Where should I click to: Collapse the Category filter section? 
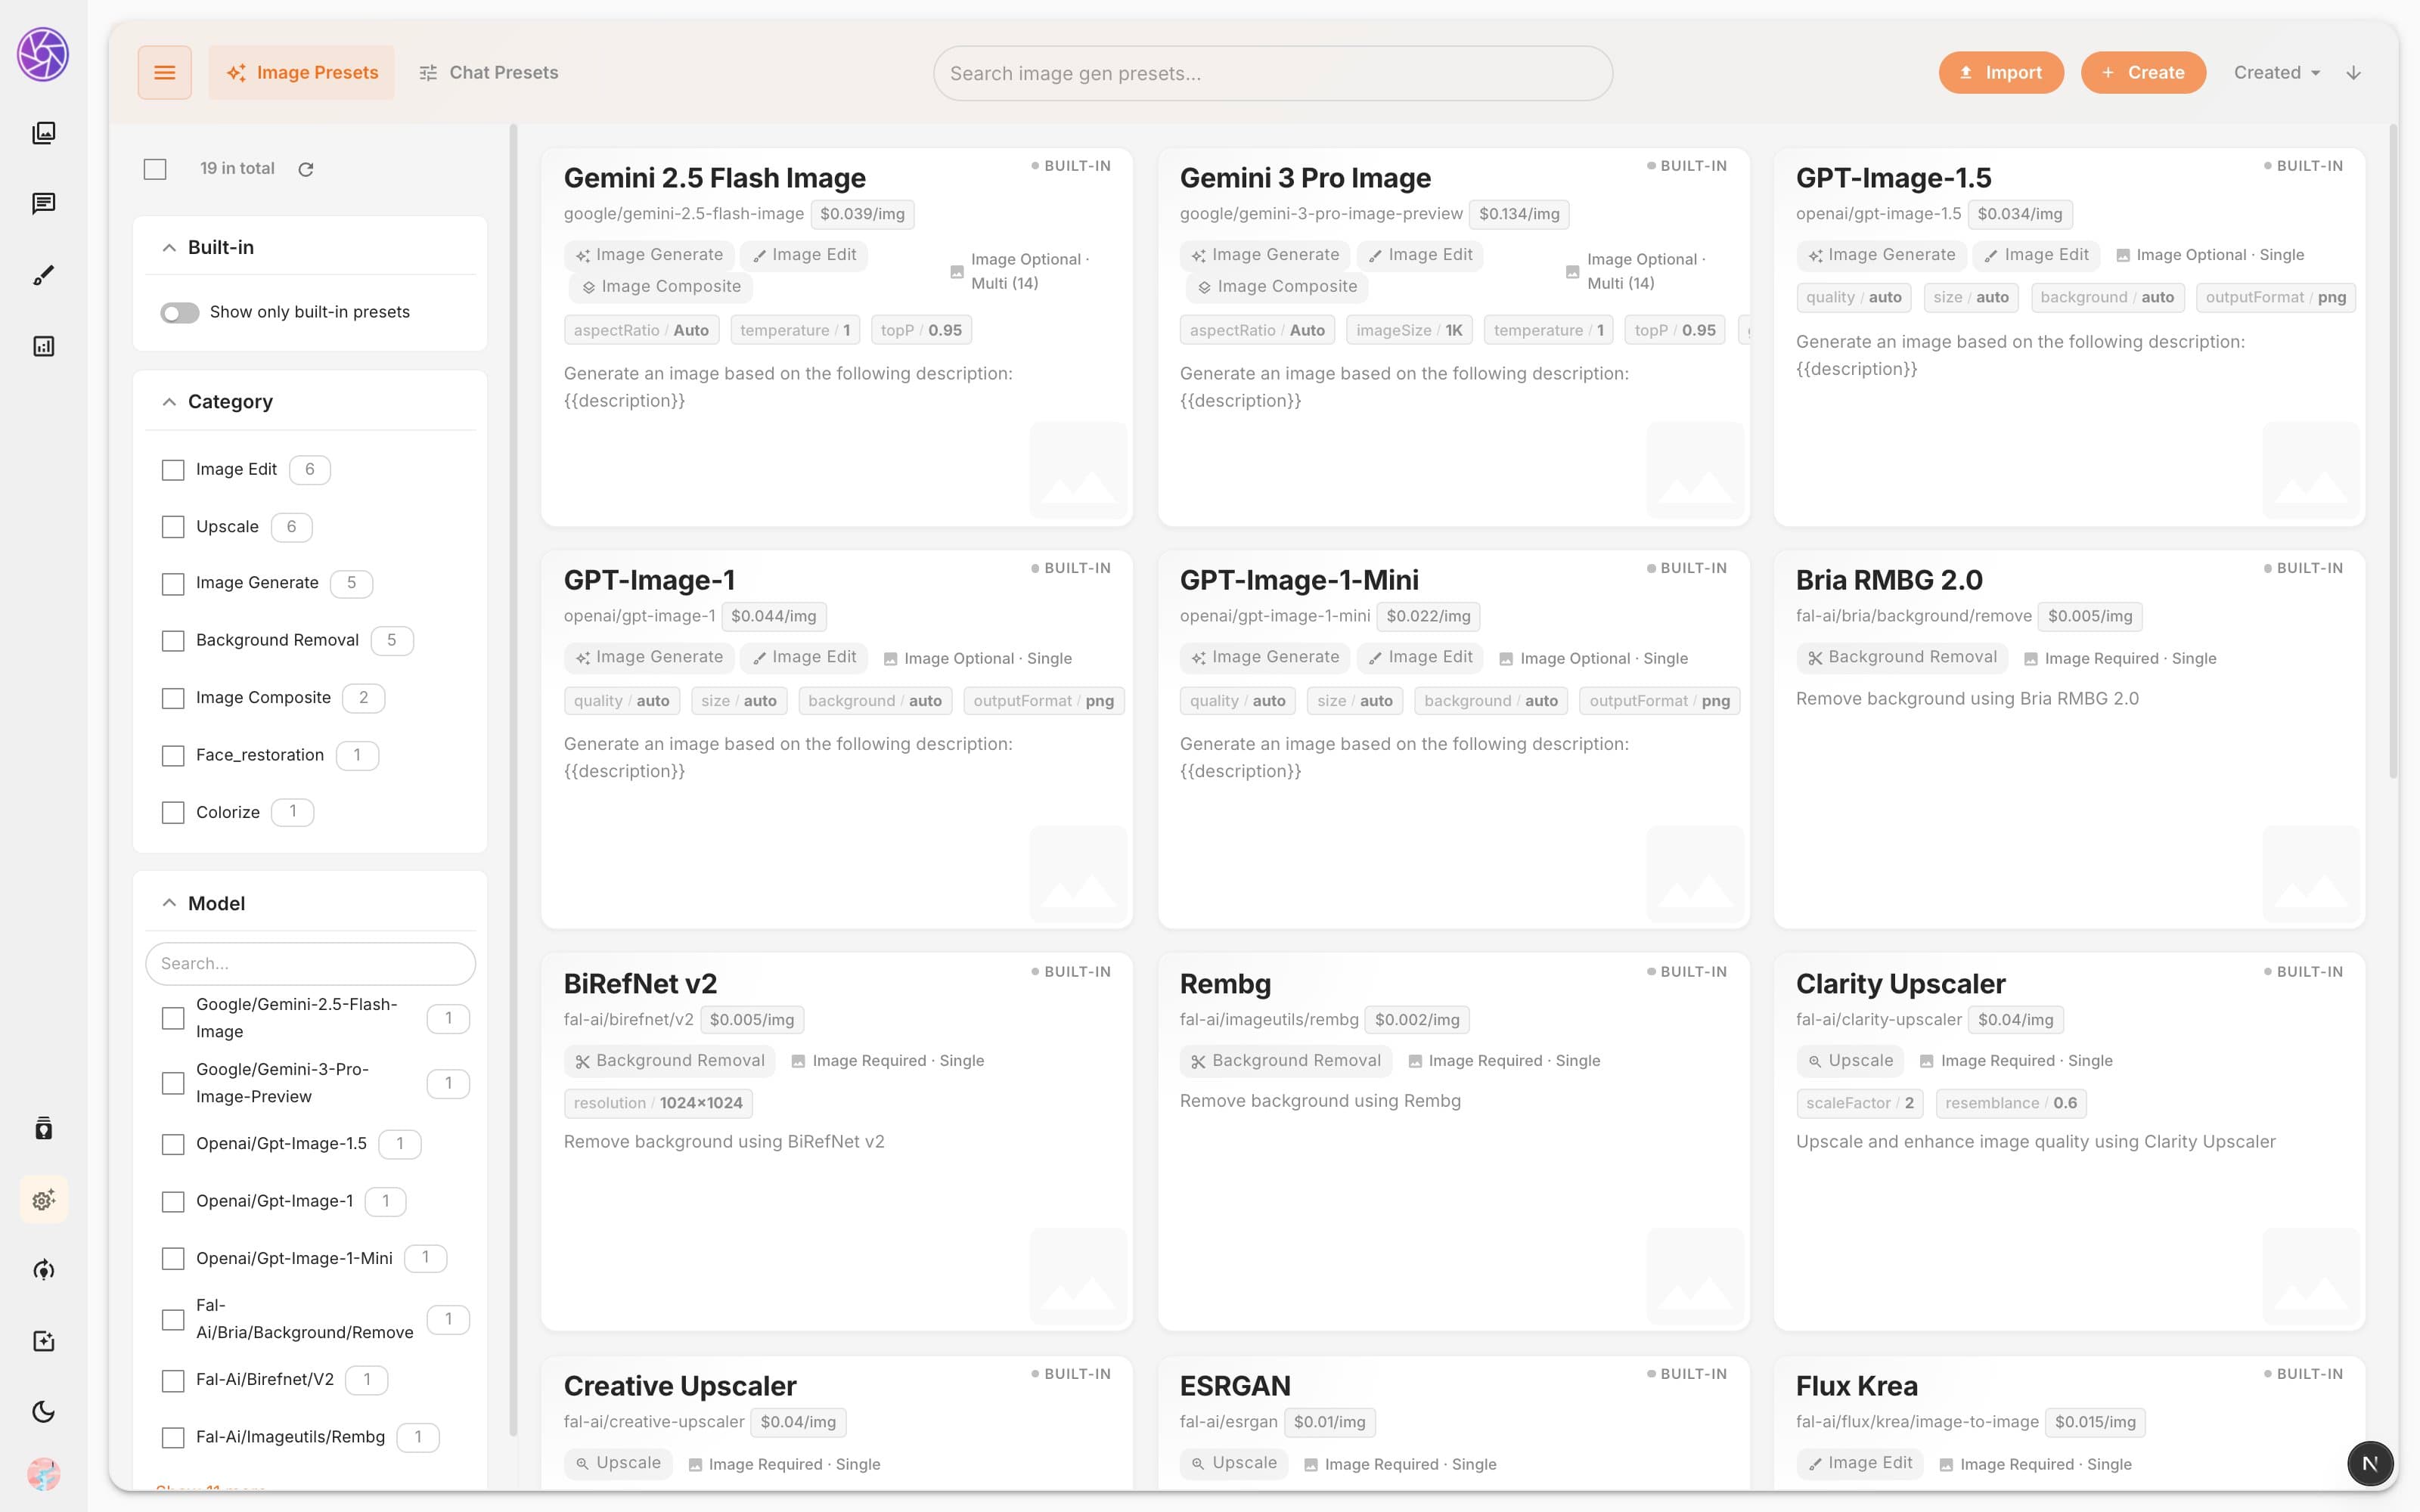coord(169,402)
